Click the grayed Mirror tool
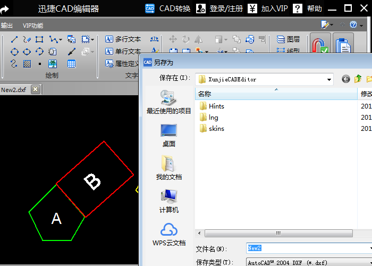Image resolution: width=372 pixels, height=266 pixels. [x=198, y=39]
